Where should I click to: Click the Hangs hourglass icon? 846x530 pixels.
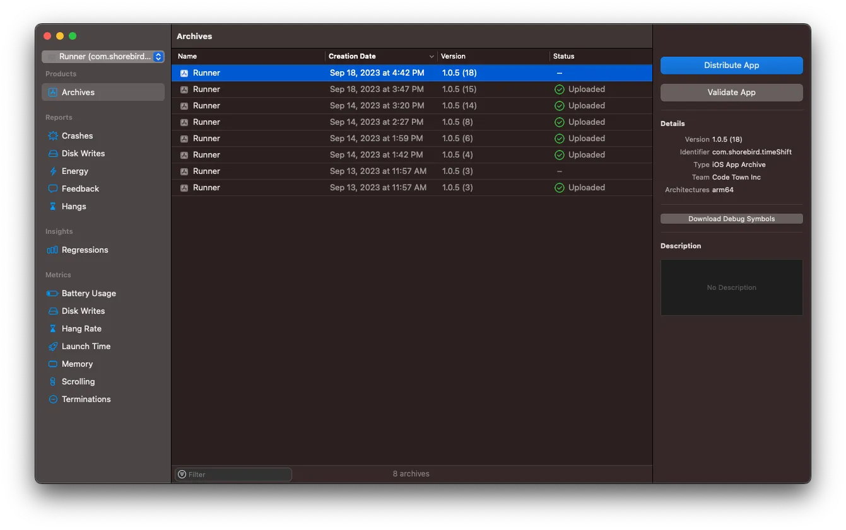pyautogui.click(x=53, y=206)
